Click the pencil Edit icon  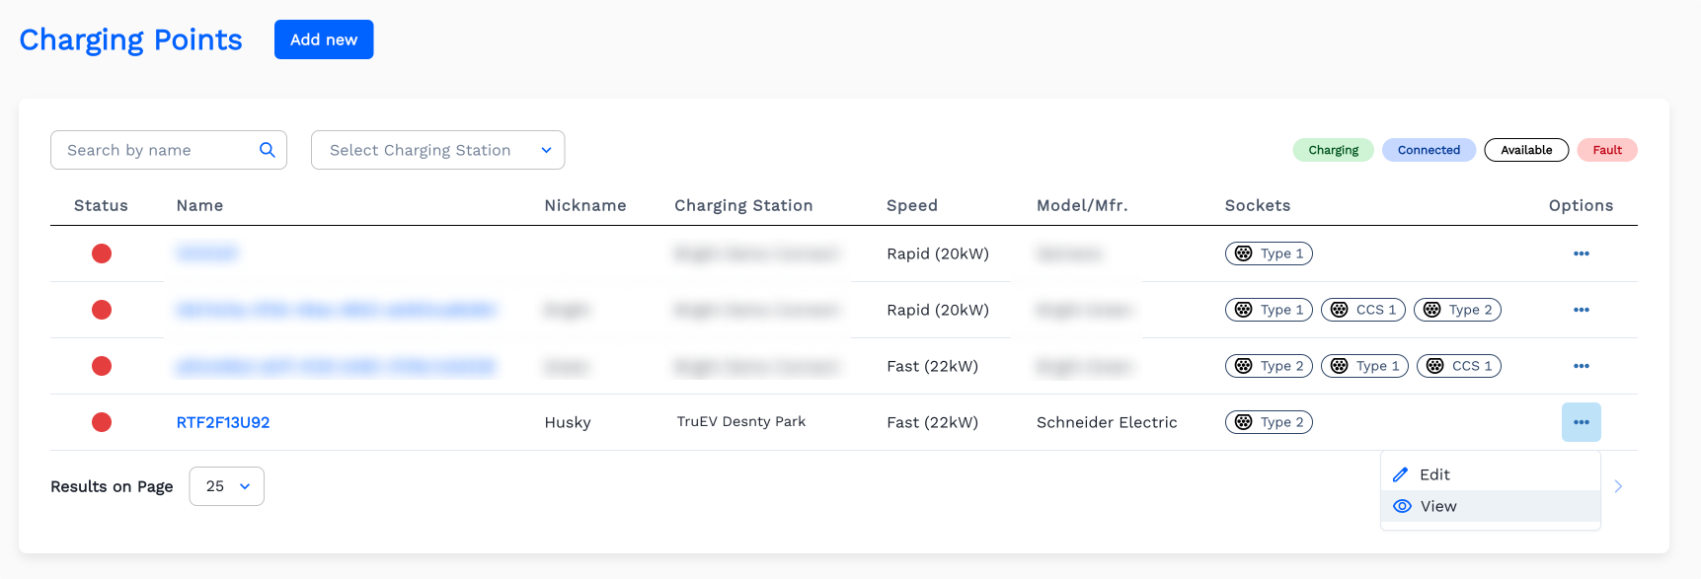(x=1400, y=474)
